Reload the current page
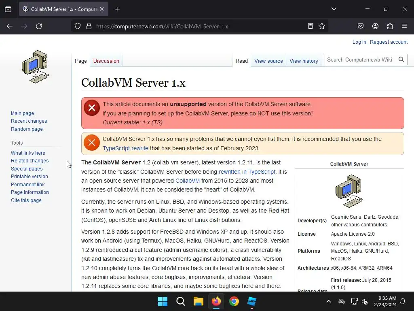This screenshot has width=414, height=311. [39, 26]
